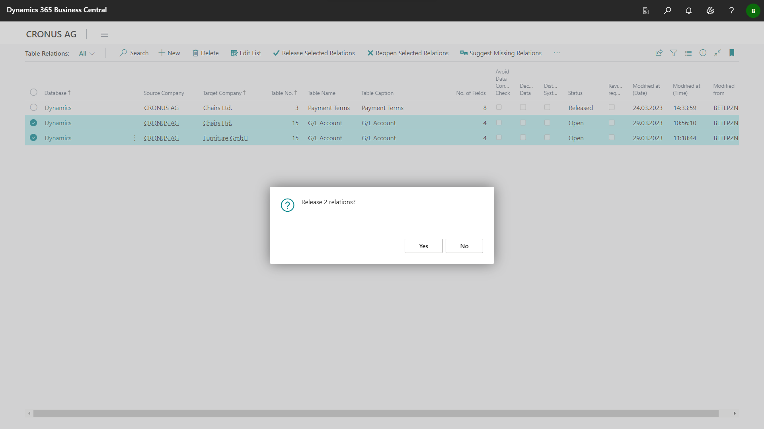Toggle the select-all rows circle
This screenshot has height=429, width=764.
34,92
